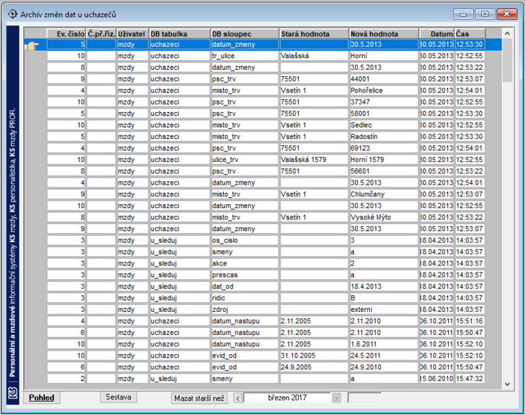Click the Vysoké Mýto cell
Screen dimensions: 525x415
coord(384,217)
